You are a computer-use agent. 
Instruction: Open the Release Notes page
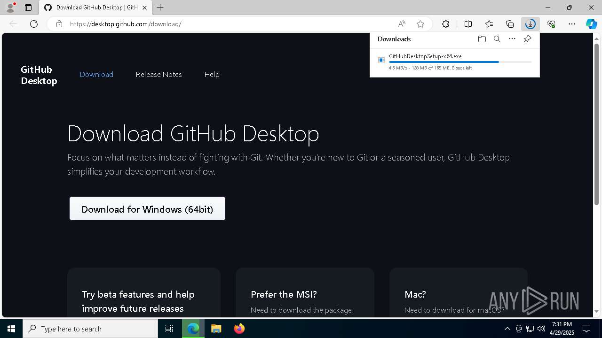click(x=158, y=74)
